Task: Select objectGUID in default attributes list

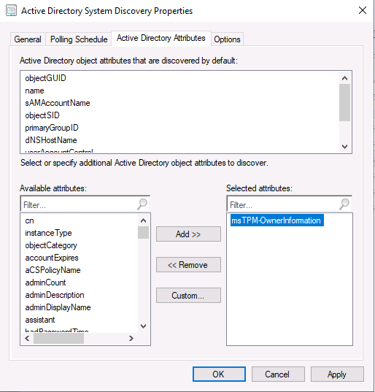Action: pos(45,78)
